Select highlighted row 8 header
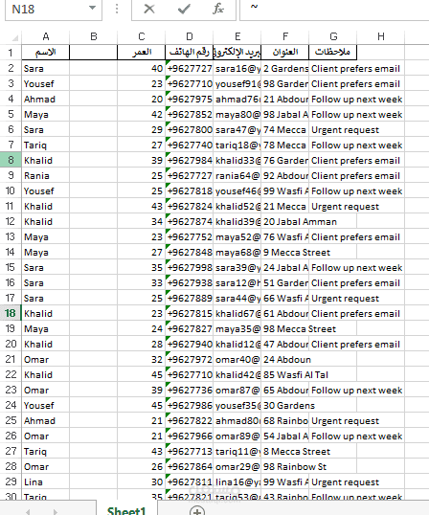Screen dimensions: 429x515 (11, 160)
